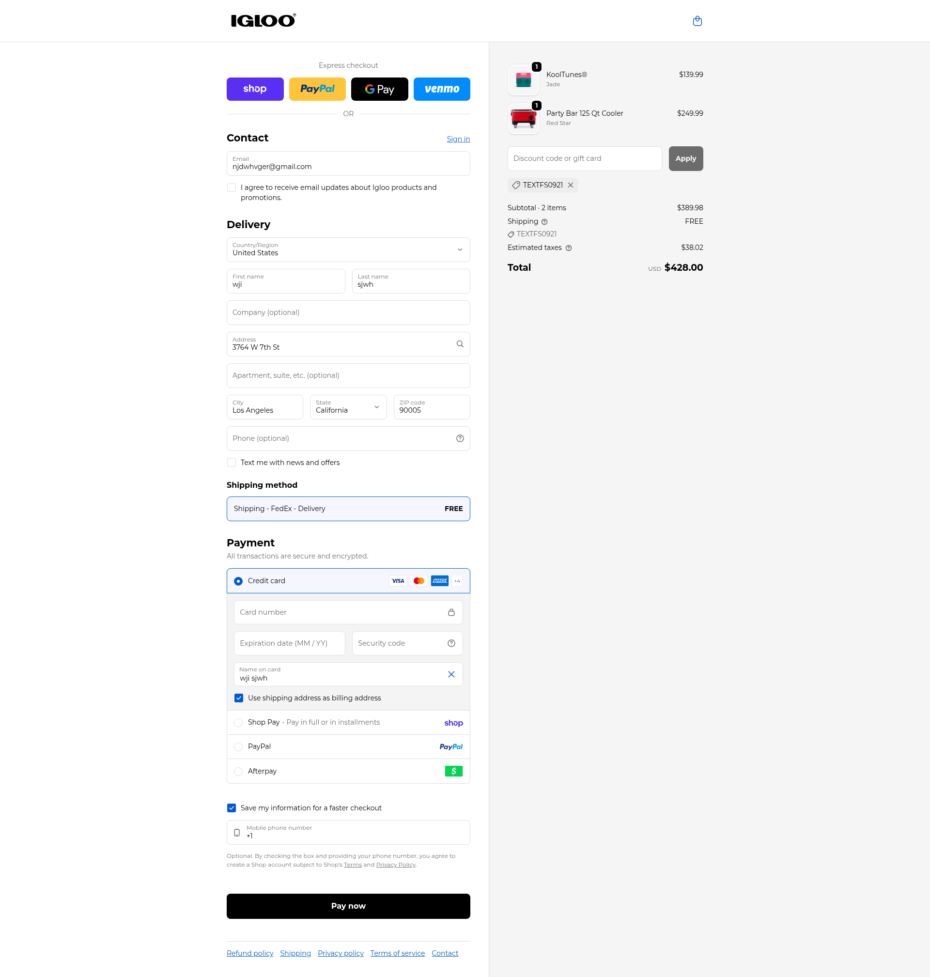This screenshot has height=977, width=930.
Task: Open the Refund policy page
Action: pos(250,953)
